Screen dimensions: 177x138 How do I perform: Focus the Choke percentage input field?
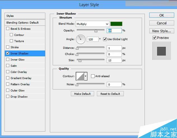[114, 54]
